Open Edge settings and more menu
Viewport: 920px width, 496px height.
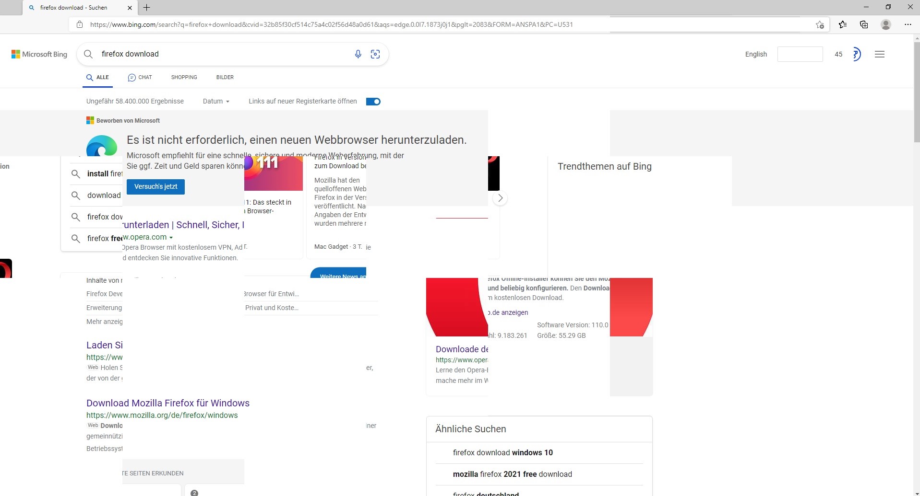click(x=908, y=24)
